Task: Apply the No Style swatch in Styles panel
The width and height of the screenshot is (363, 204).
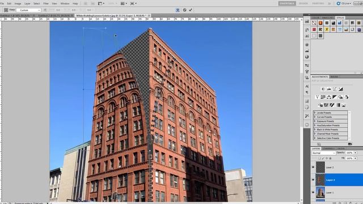Action: pos(314,23)
